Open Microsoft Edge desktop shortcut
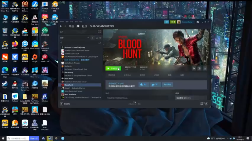Screen dimensions: 252x141 tap(5, 72)
